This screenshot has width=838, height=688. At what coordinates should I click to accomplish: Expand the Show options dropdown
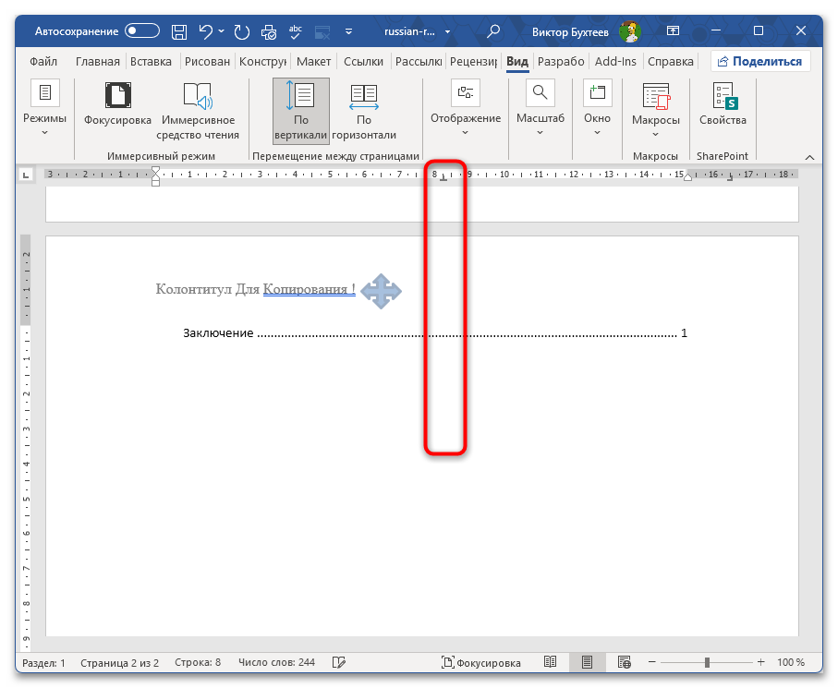[x=466, y=108]
